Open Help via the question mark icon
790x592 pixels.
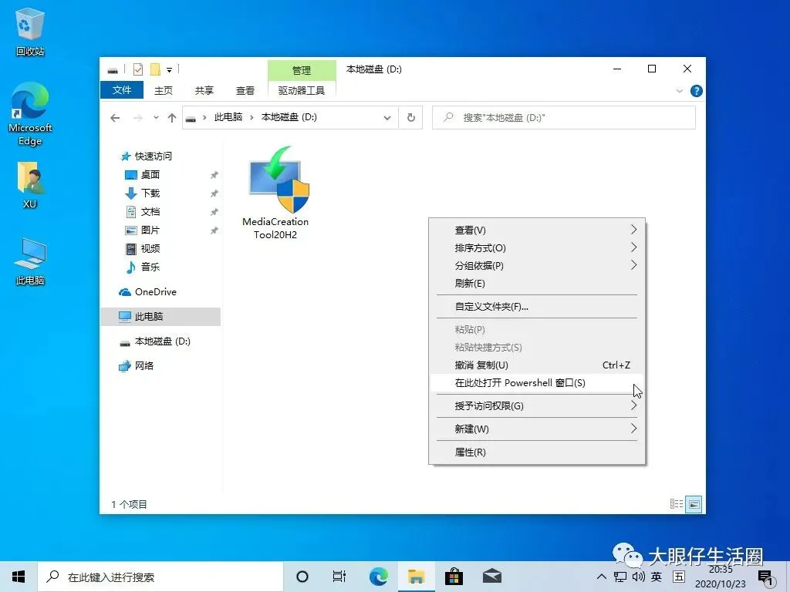point(696,90)
